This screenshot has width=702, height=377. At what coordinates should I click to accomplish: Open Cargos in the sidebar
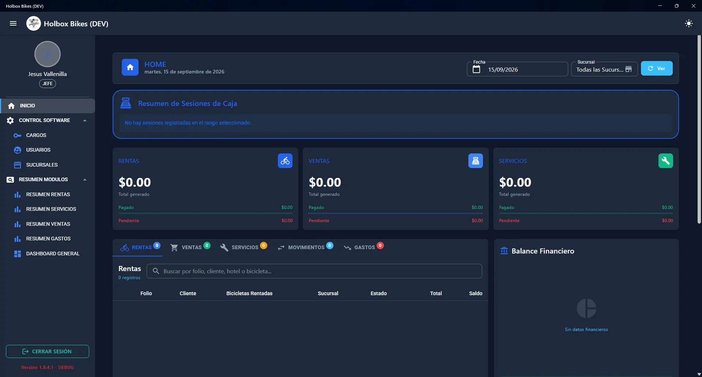click(48, 135)
